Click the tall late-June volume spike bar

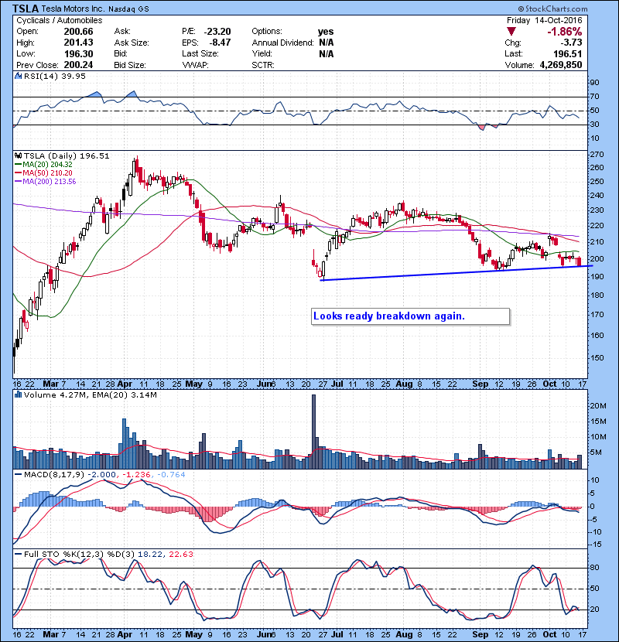314,432
